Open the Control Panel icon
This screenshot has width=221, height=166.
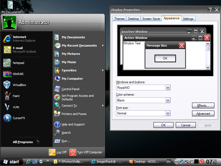(x=57, y=89)
